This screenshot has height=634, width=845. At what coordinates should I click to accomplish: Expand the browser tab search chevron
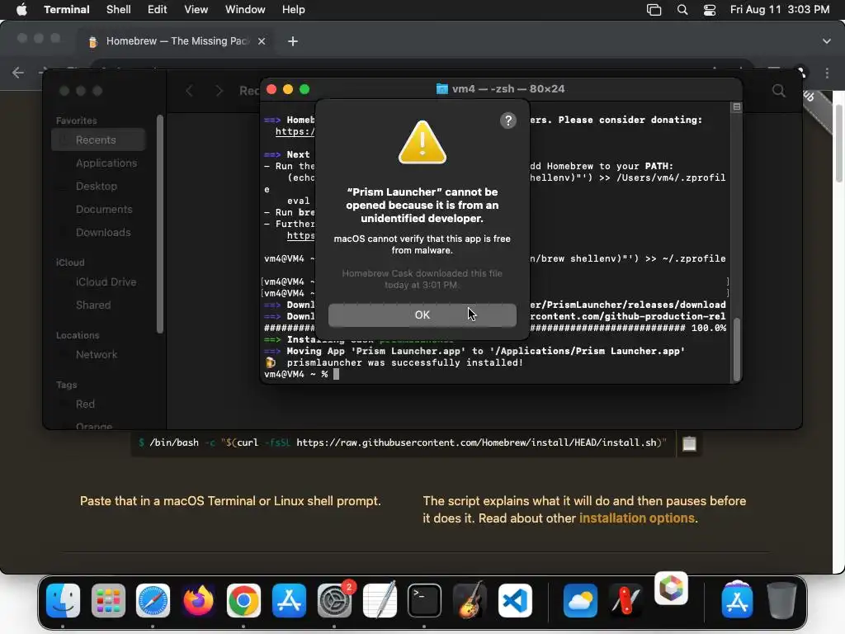click(826, 41)
